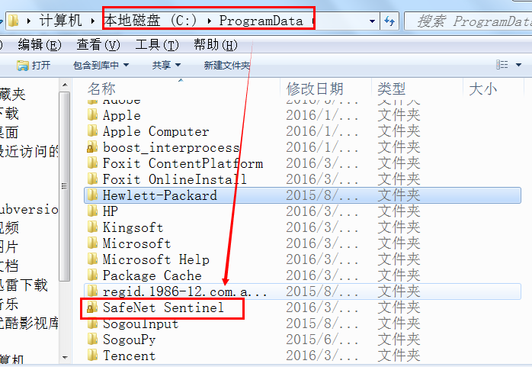Open the 工具(T) menu
The image size is (532, 367).
tap(157, 45)
